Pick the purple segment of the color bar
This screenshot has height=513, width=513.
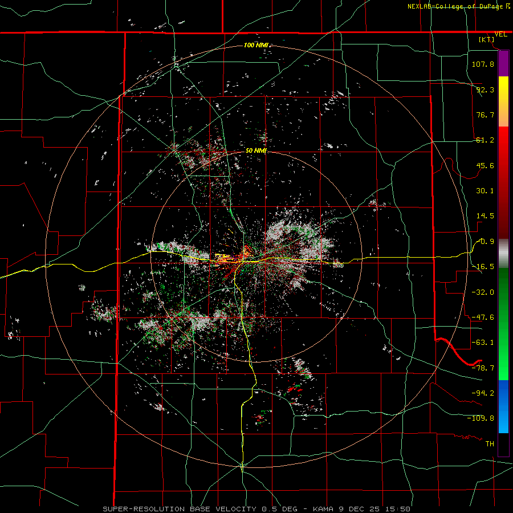coord(503,63)
